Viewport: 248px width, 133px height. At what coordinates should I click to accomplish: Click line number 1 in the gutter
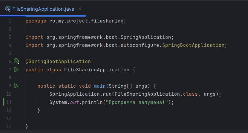click(x=10, y=21)
